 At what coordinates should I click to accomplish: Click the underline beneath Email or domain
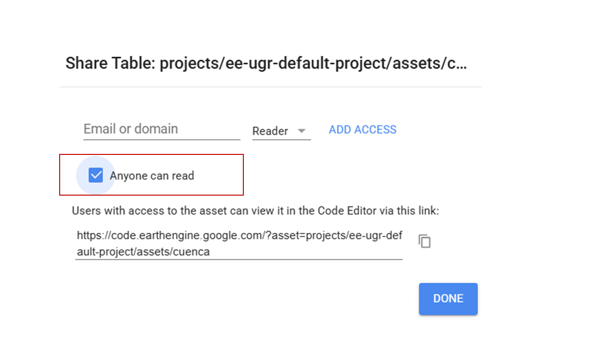tap(161, 140)
